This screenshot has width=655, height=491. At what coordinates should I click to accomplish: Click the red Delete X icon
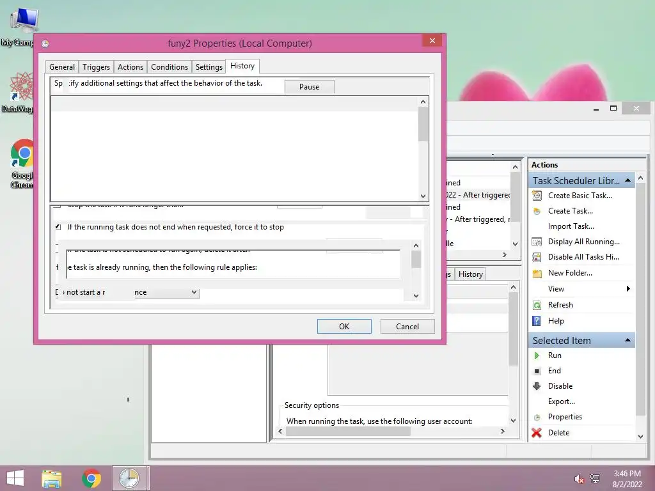point(537,433)
